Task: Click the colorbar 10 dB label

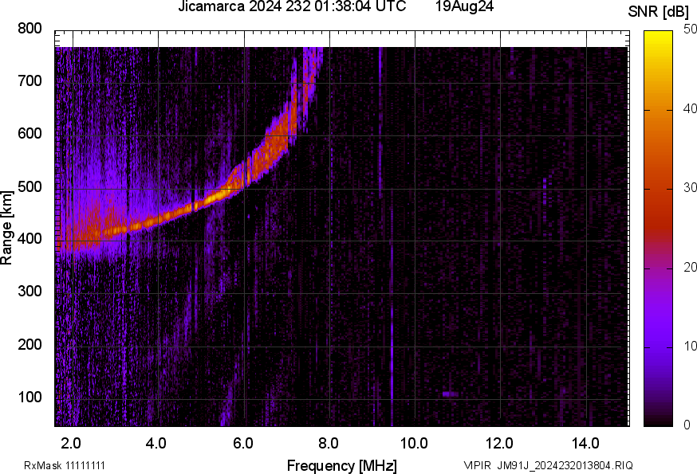Action: (x=690, y=346)
